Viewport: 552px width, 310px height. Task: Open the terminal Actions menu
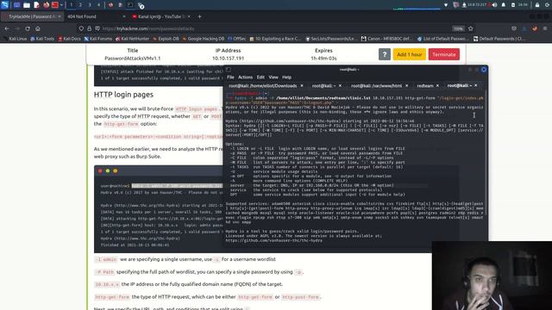point(245,77)
